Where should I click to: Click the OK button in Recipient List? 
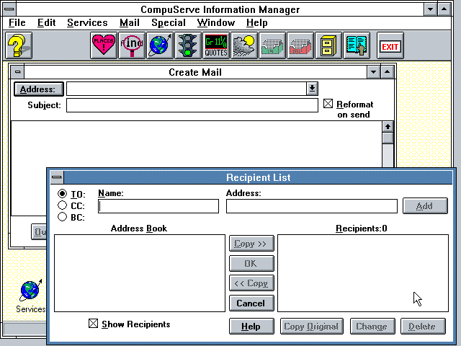(251, 263)
